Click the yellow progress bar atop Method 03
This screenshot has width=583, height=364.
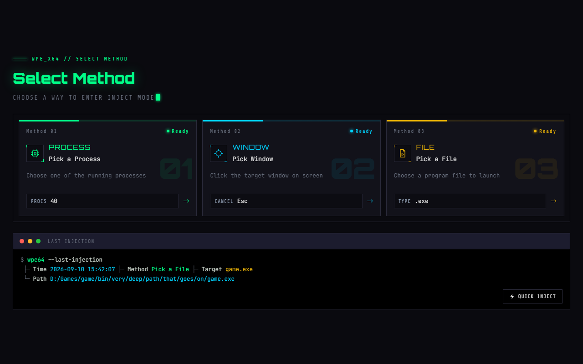(417, 121)
